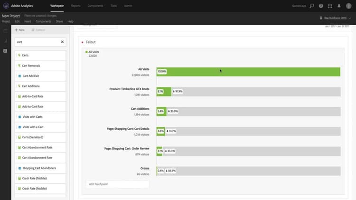Open the notifications bell icon
This screenshot has width=356, height=200.
tap(339, 6)
